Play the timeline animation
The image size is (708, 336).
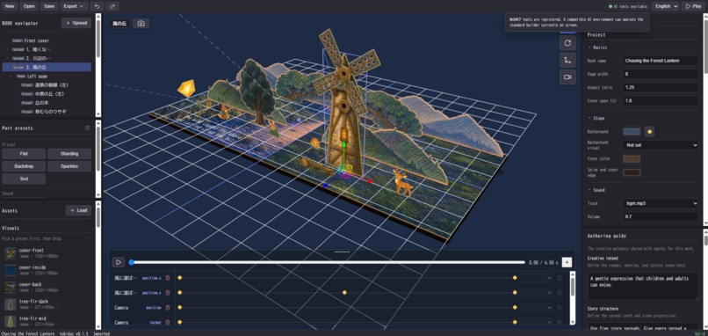pos(119,262)
